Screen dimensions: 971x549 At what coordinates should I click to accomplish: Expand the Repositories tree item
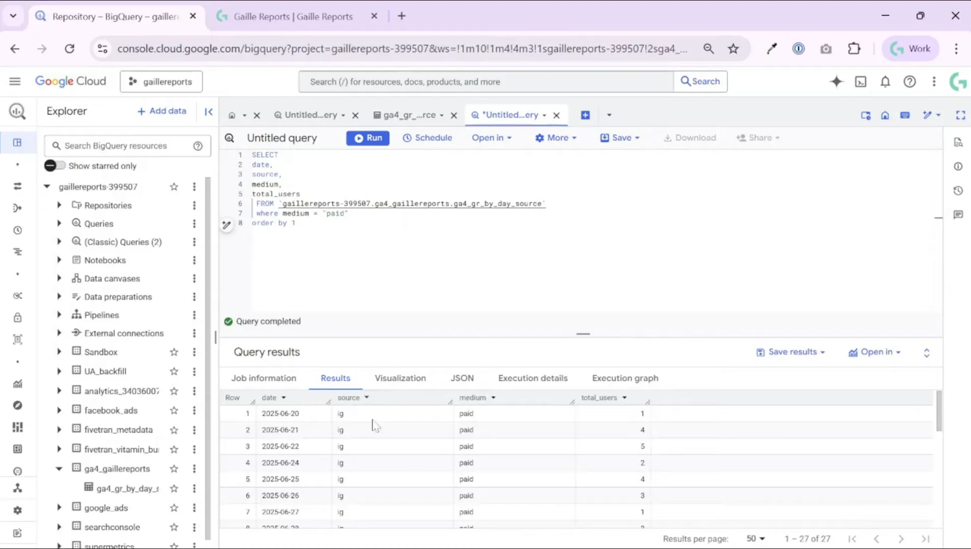click(x=59, y=205)
